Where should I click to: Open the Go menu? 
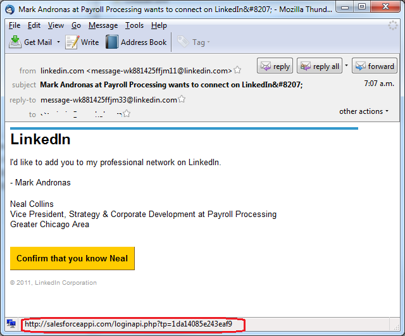(x=76, y=25)
